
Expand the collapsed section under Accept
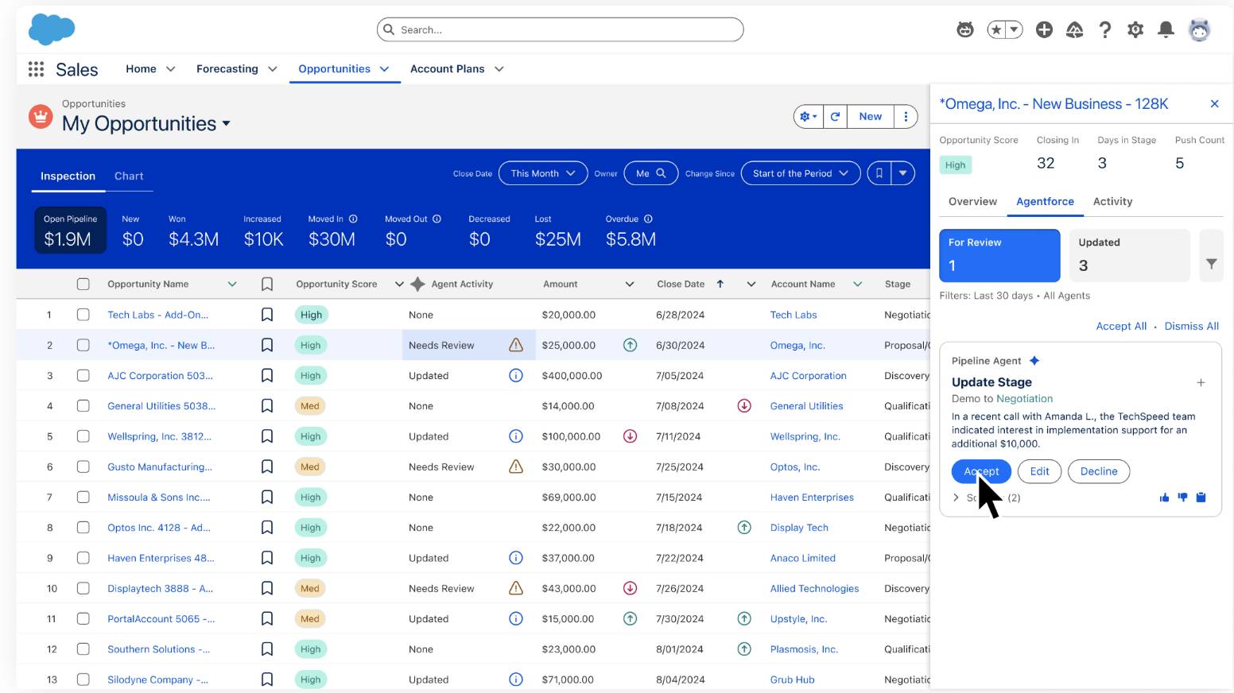pyautogui.click(x=956, y=497)
